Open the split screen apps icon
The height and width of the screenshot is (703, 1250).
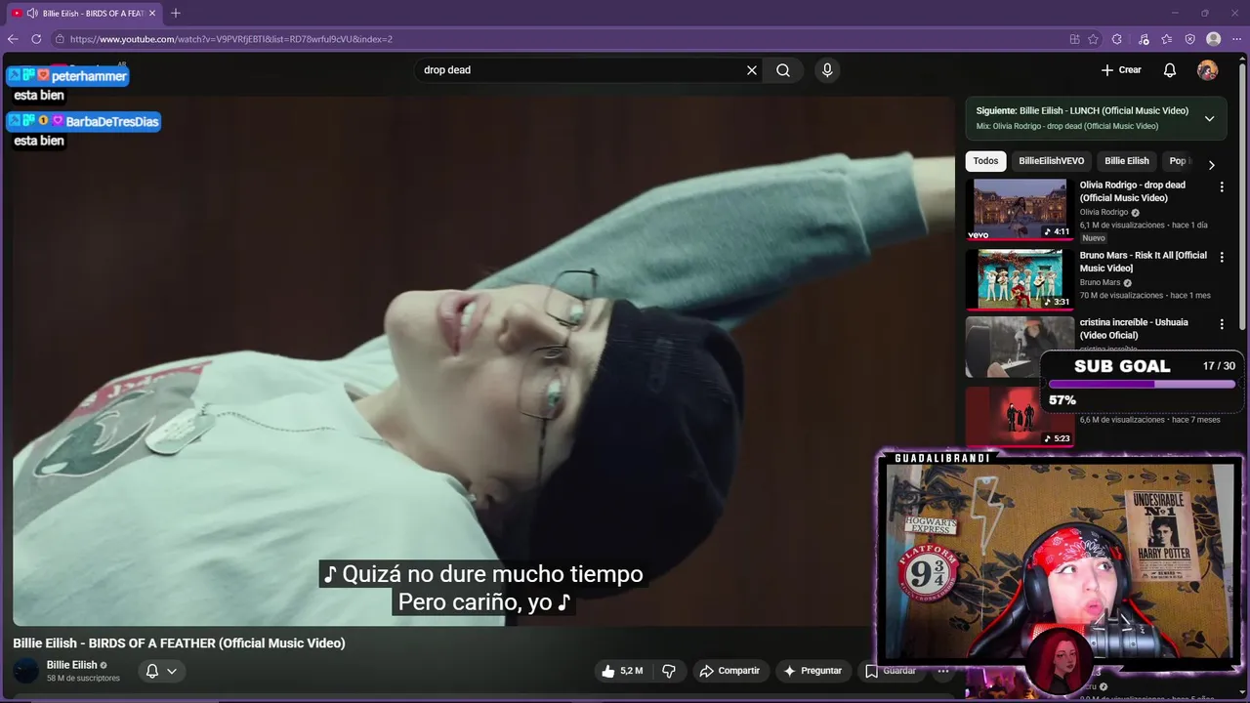(x=1075, y=39)
